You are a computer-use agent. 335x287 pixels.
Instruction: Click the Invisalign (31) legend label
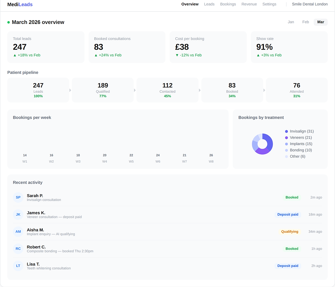pyautogui.click(x=301, y=131)
